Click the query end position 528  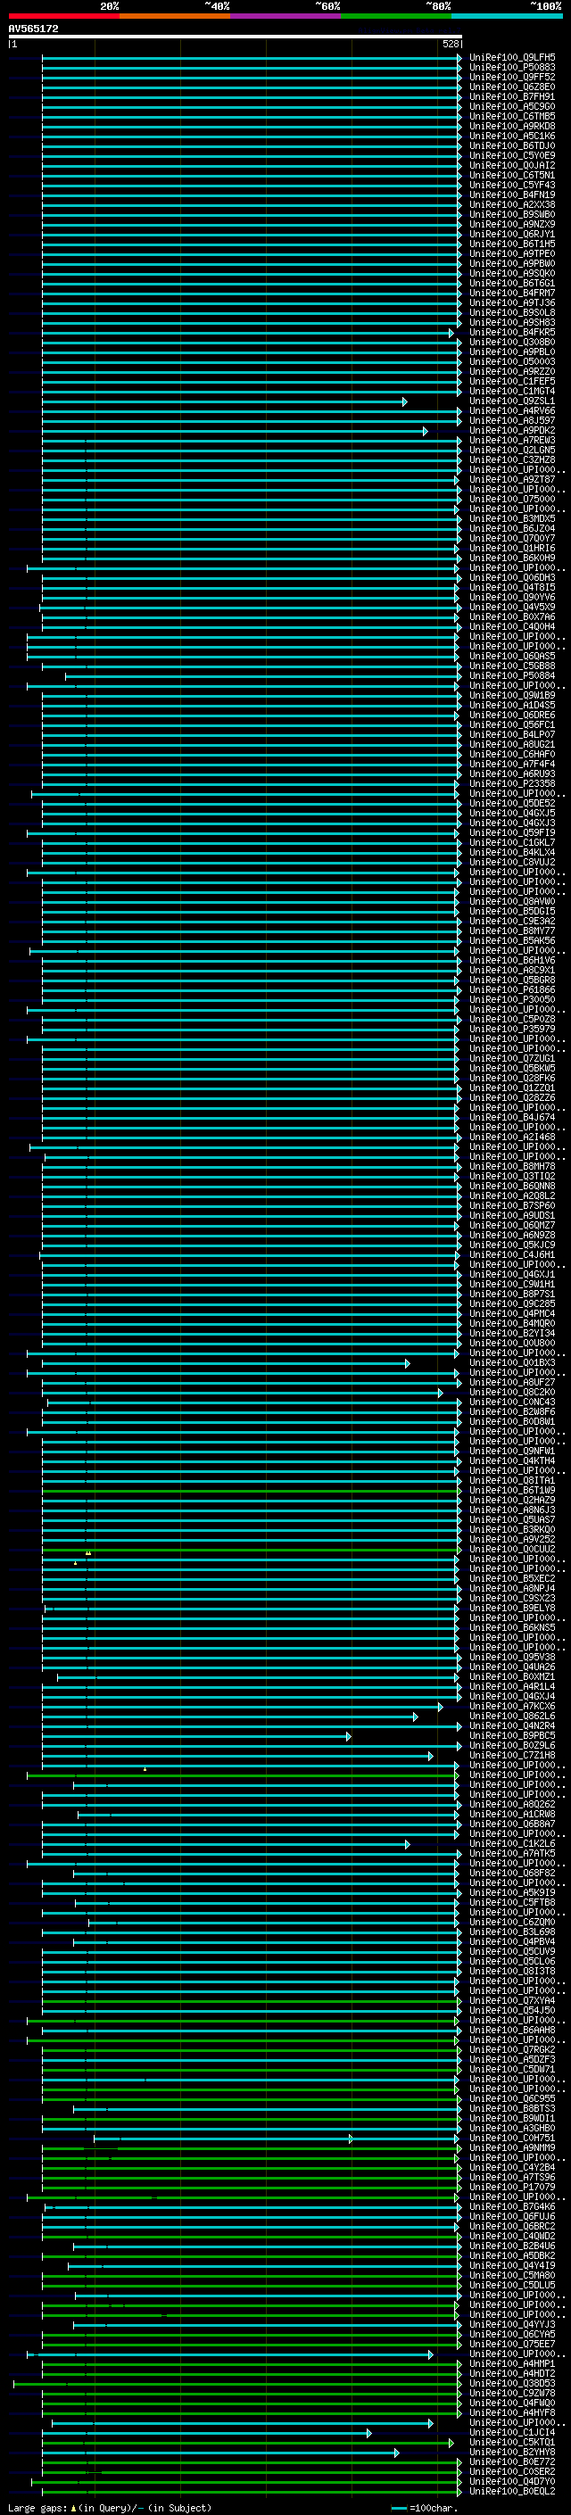(x=450, y=44)
